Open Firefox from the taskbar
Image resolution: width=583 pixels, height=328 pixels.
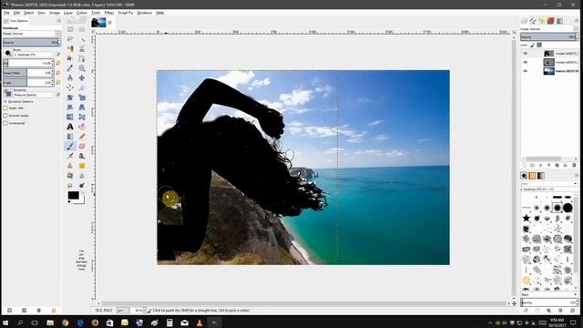[95, 323]
